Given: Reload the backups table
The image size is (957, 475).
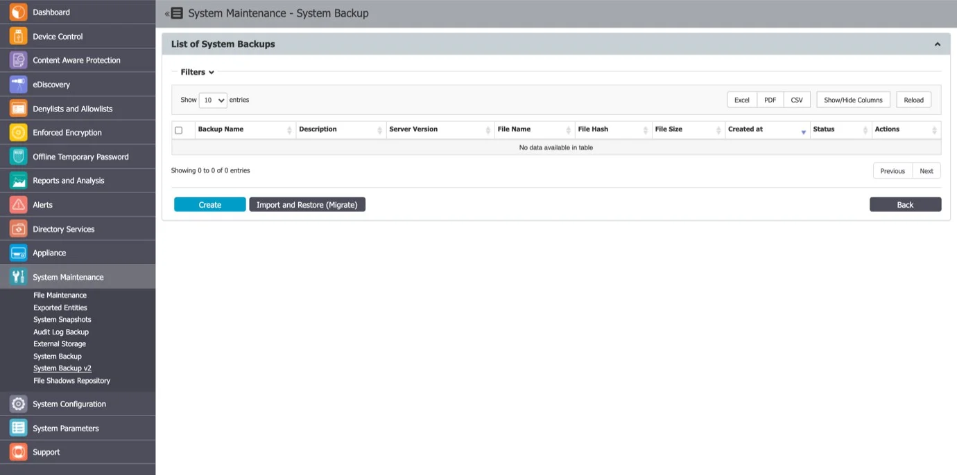Looking at the screenshot, I should (913, 100).
